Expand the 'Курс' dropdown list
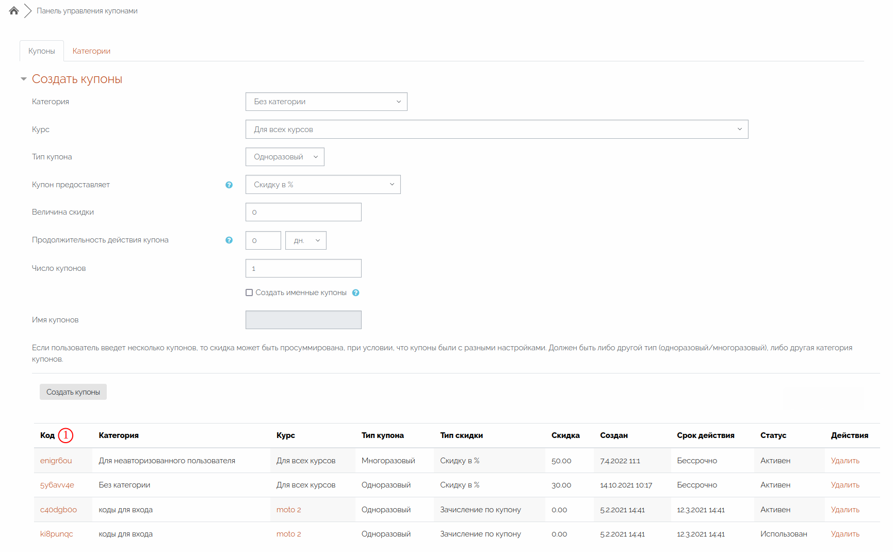This screenshot has height=552, width=893. (496, 129)
